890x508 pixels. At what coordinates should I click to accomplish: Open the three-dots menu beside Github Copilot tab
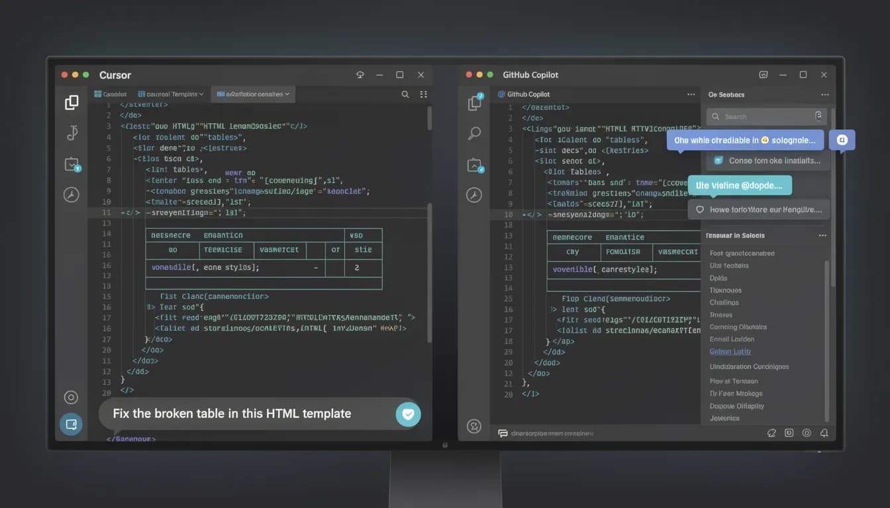click(x=691, y=95)
